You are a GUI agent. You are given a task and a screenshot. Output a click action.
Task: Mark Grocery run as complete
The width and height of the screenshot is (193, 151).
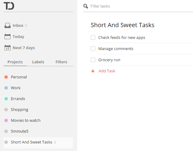click(93, 60)
